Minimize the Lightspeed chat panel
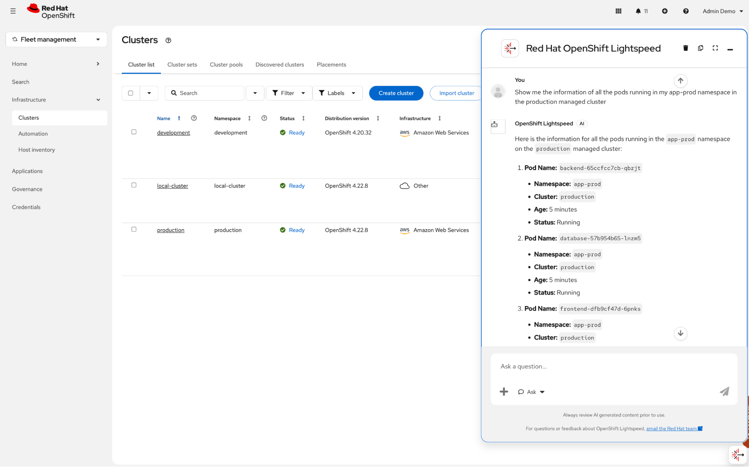 click(x=730, y=49)
